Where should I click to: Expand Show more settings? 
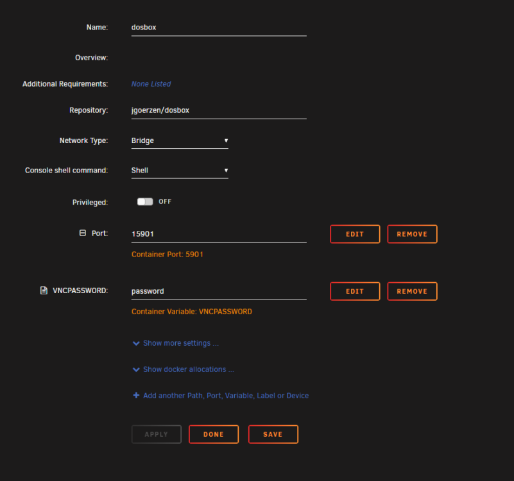pos(176,343)
